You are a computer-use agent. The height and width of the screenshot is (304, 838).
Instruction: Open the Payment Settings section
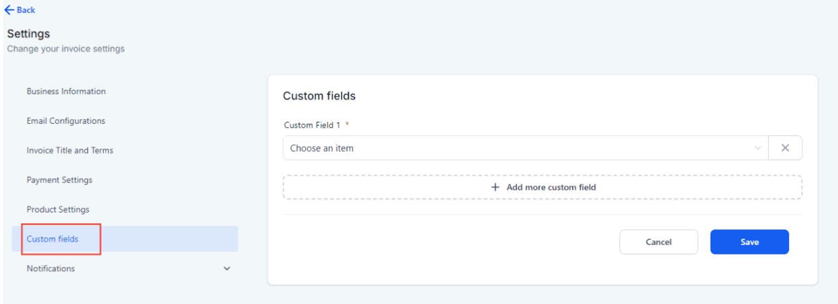[x=60, y=180]
